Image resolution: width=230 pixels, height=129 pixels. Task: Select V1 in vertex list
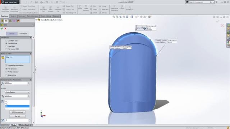17,101
